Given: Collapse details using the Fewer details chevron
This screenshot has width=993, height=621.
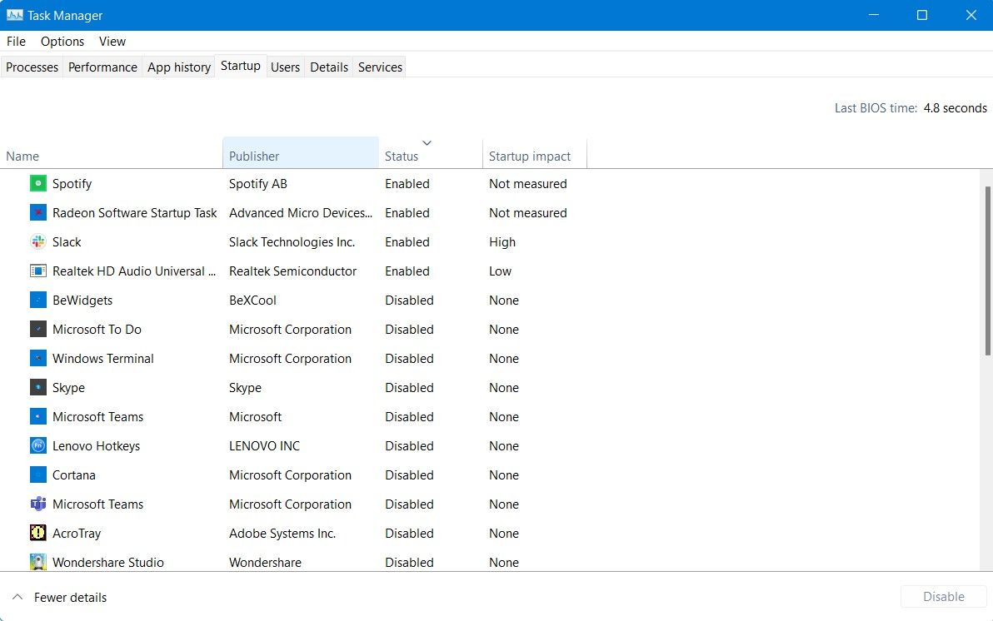Looking at the screenshot, I should point(19,597).
